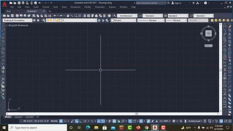233x131 pixels.
Task: Switch to the Layout2 tab
Action: (29, 117)
